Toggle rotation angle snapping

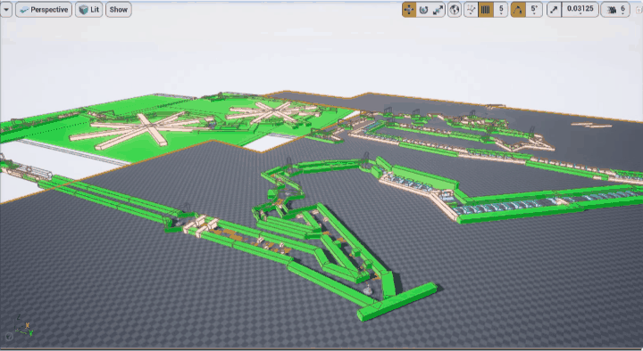(518, 10)
